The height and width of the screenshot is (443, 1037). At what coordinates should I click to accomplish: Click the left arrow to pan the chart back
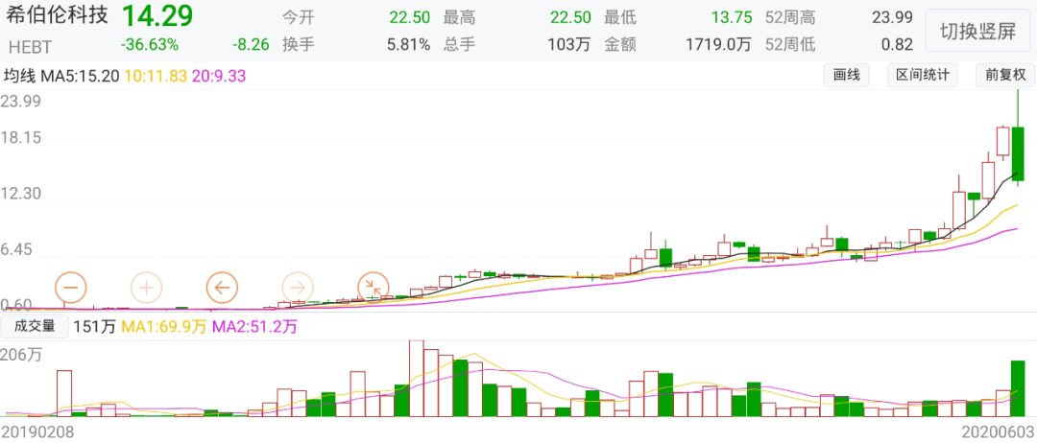tap(222, 288)
